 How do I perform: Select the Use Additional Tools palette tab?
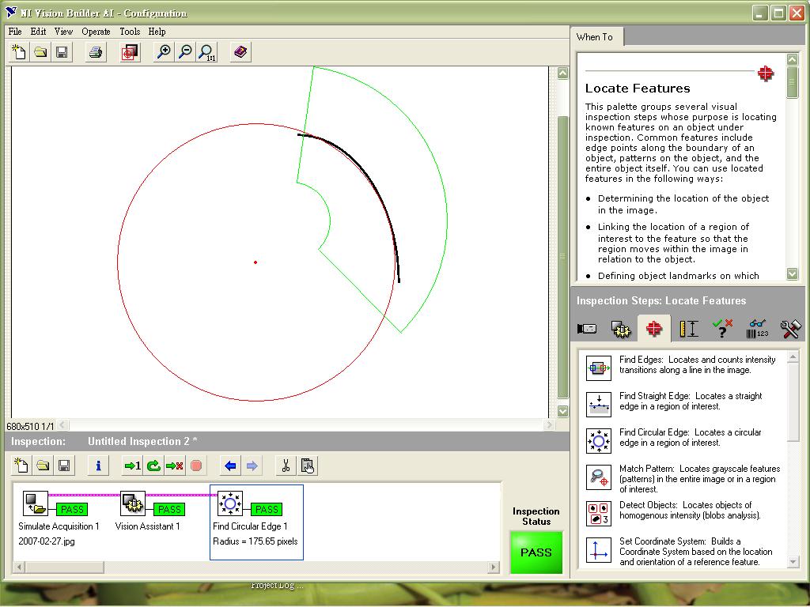790,328
